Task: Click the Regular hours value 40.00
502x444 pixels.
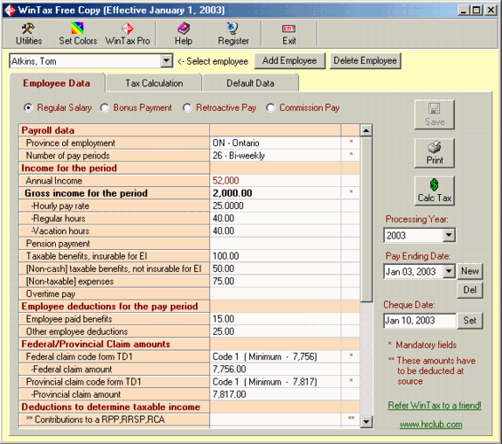Action: coord(275,219)
